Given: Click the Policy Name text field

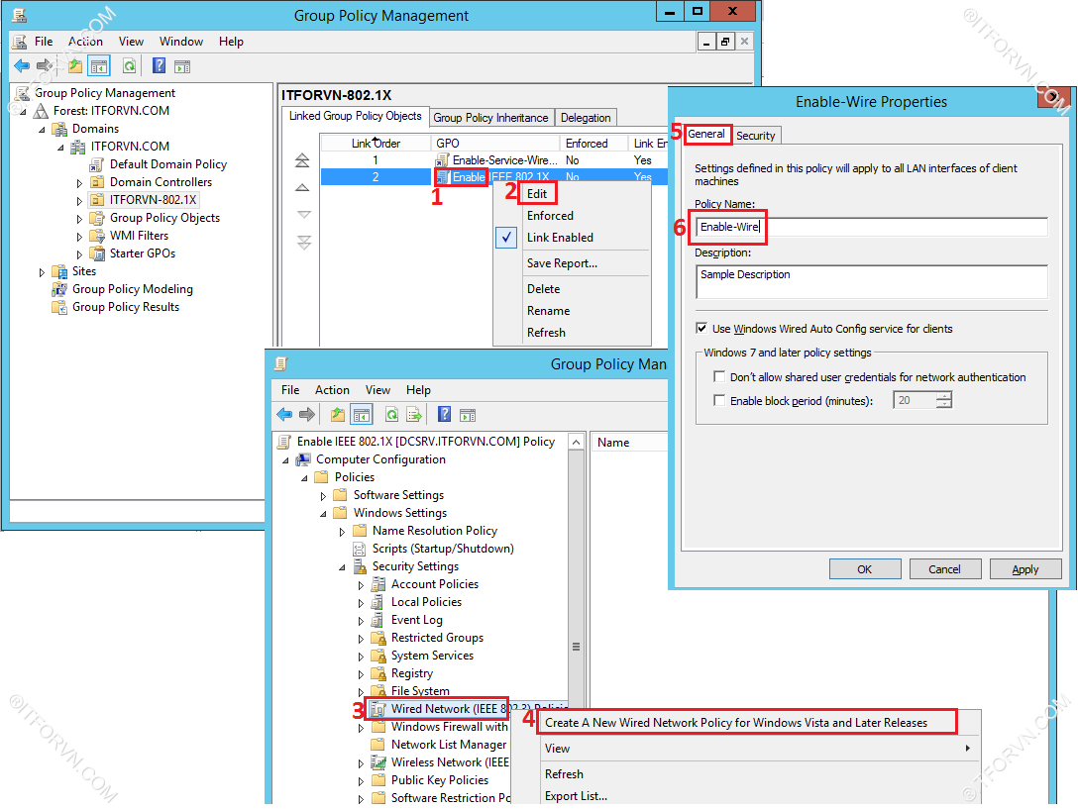Looking at the screenshot, I should (x=870, y=227).
